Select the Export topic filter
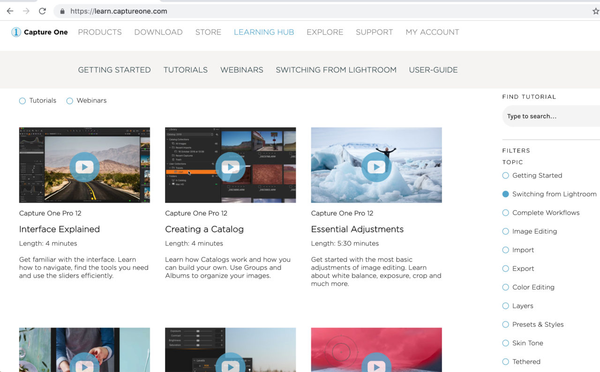 coord(505,268)
